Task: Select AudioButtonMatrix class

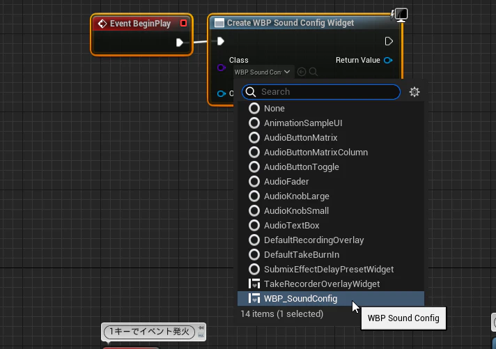Action: point(331,138)
